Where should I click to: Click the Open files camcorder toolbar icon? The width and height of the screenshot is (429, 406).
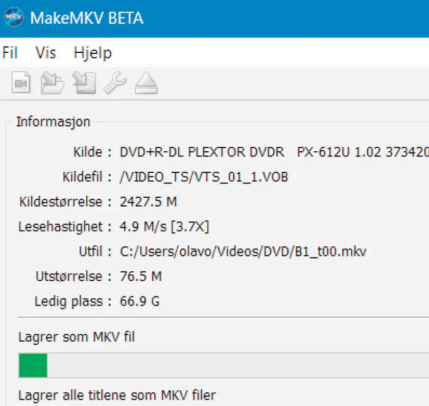pyautogui.click(x=21, y=83)
